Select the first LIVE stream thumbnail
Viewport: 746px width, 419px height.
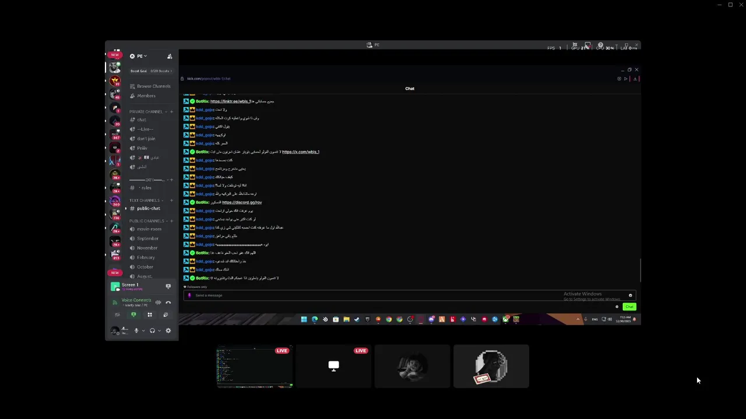pyautogui.click(x=255, y=366)
